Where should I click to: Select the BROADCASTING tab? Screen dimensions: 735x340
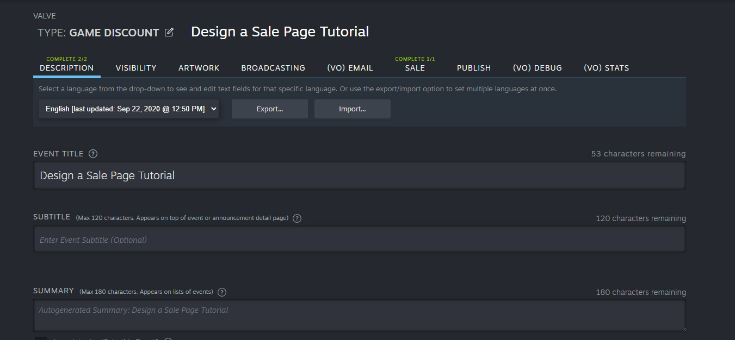(x=273, y=67)
